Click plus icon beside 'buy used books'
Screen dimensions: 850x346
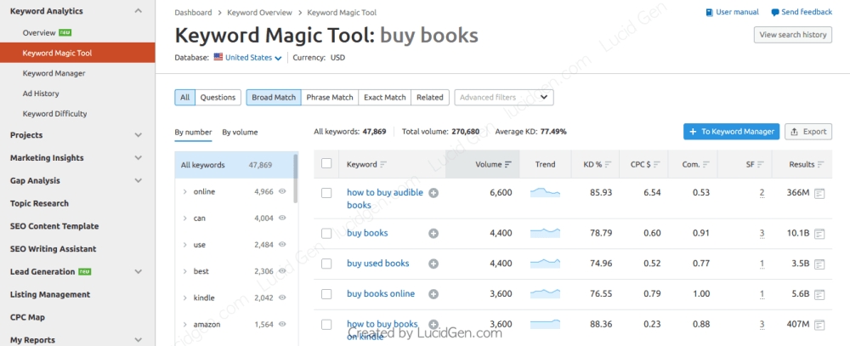pos(433,264)
